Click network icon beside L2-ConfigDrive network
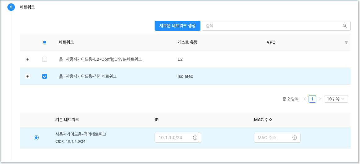The width and height of the screenshot is (360, 164). pos(61,59)
